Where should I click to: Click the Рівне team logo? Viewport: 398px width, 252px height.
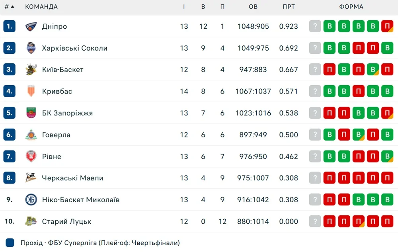coord(31,156)
